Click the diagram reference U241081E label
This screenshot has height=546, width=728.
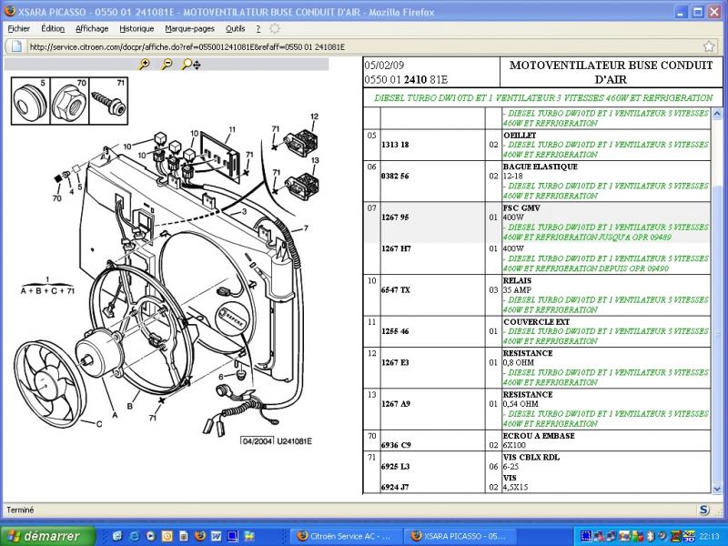tap(294, 441)
